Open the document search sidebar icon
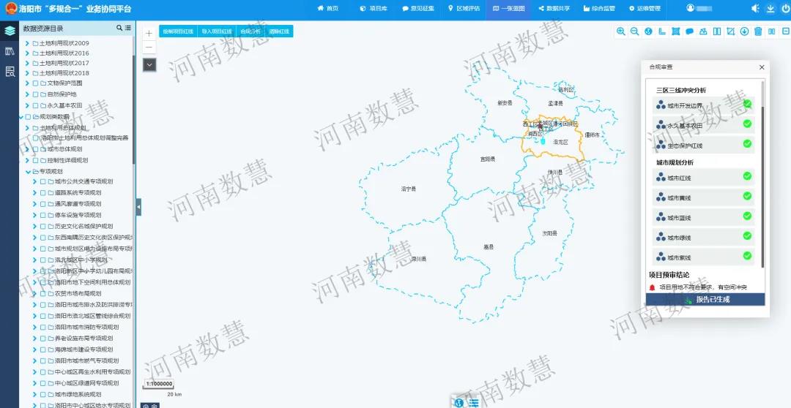The width and height of the screenshot is (791, 408). pyautogui.click(x=10, y=72)
